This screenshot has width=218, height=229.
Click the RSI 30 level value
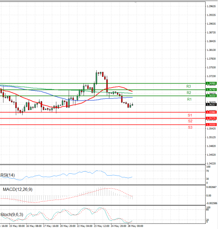click(207, 179)
